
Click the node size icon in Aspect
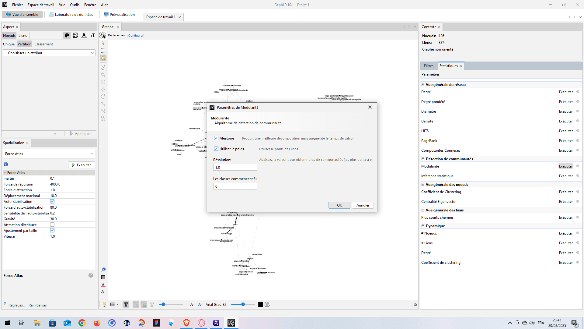click(75, 35)
